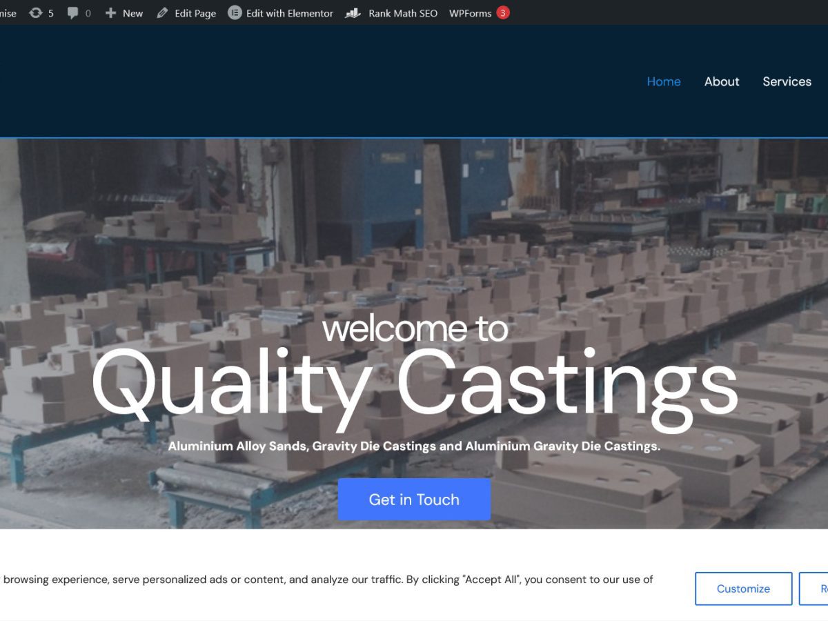The height and width of the screenshot is (621, 828).
Task: Click the Elementor logo icon
Action: (235, 13)
